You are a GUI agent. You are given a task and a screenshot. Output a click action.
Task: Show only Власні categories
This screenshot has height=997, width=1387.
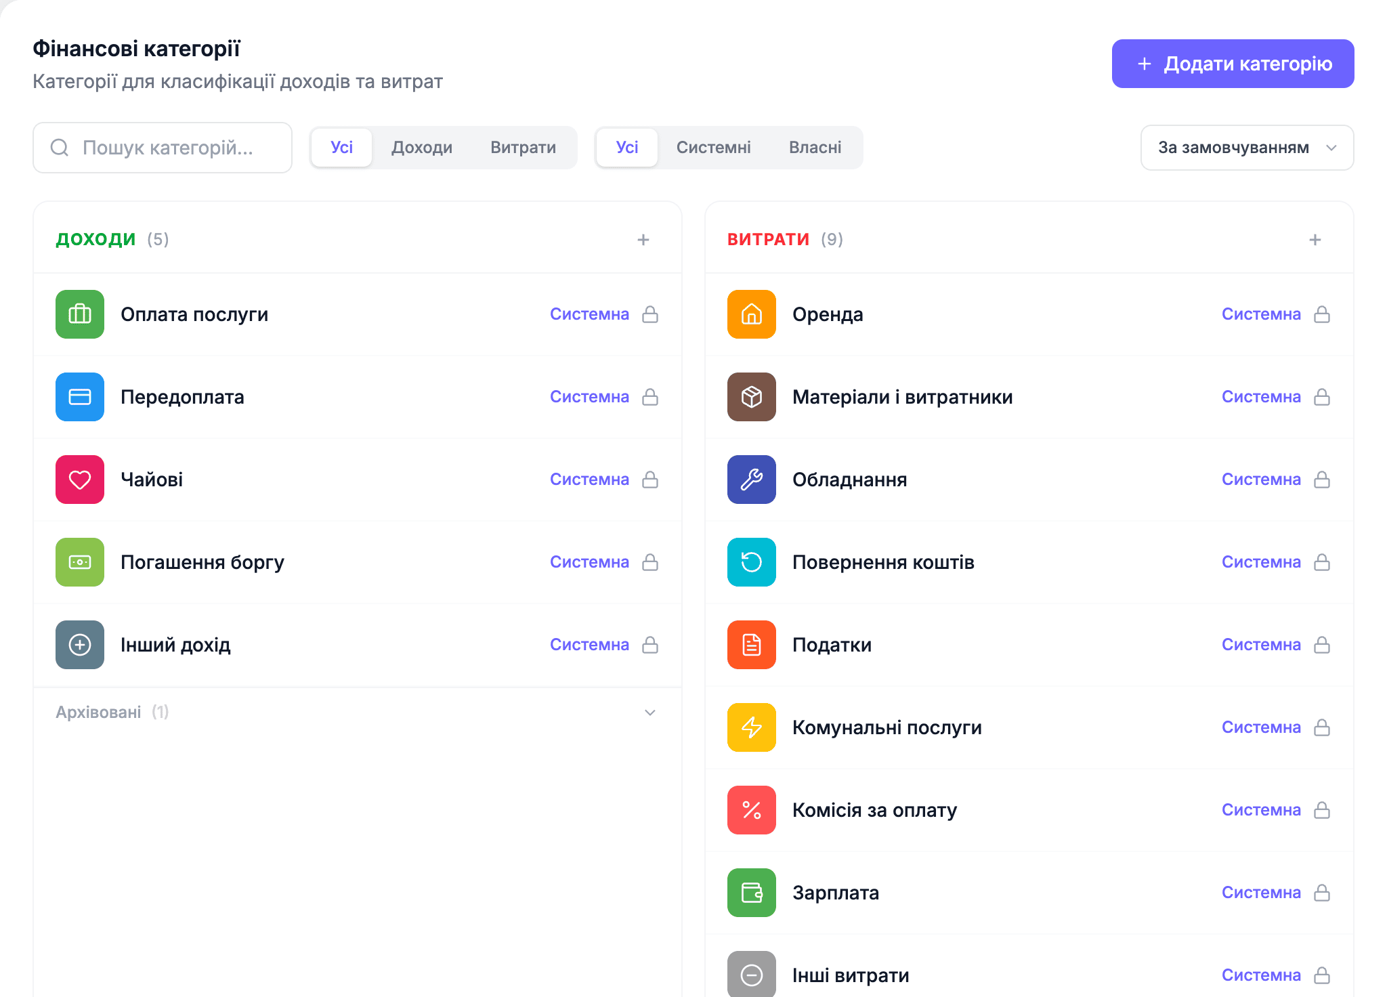pos(815,148)
